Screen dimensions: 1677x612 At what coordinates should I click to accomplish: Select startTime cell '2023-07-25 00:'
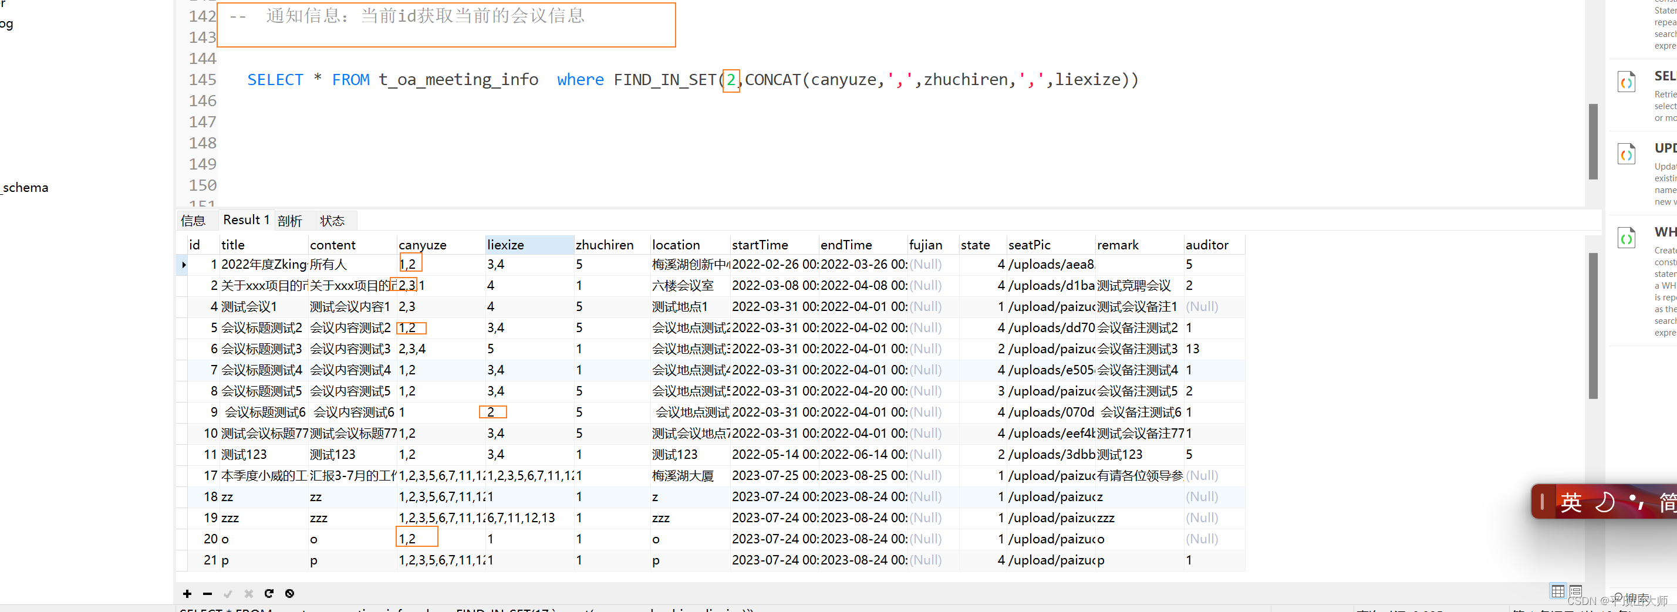click(774, 476)
